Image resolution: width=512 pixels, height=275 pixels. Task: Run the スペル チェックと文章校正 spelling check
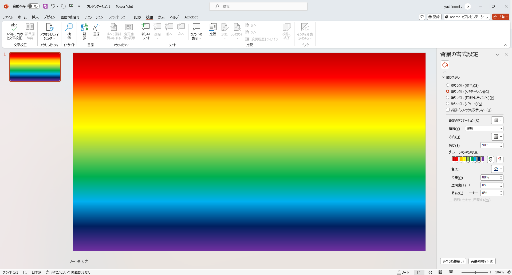point(14,31)
